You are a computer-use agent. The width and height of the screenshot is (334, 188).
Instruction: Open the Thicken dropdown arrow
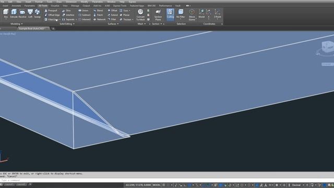tap(133, 19)
